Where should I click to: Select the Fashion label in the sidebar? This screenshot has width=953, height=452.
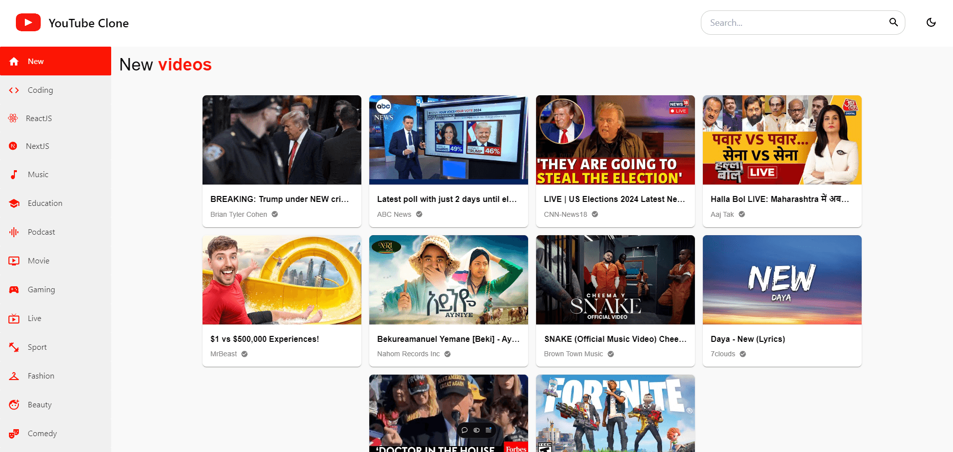pos(41,376)
